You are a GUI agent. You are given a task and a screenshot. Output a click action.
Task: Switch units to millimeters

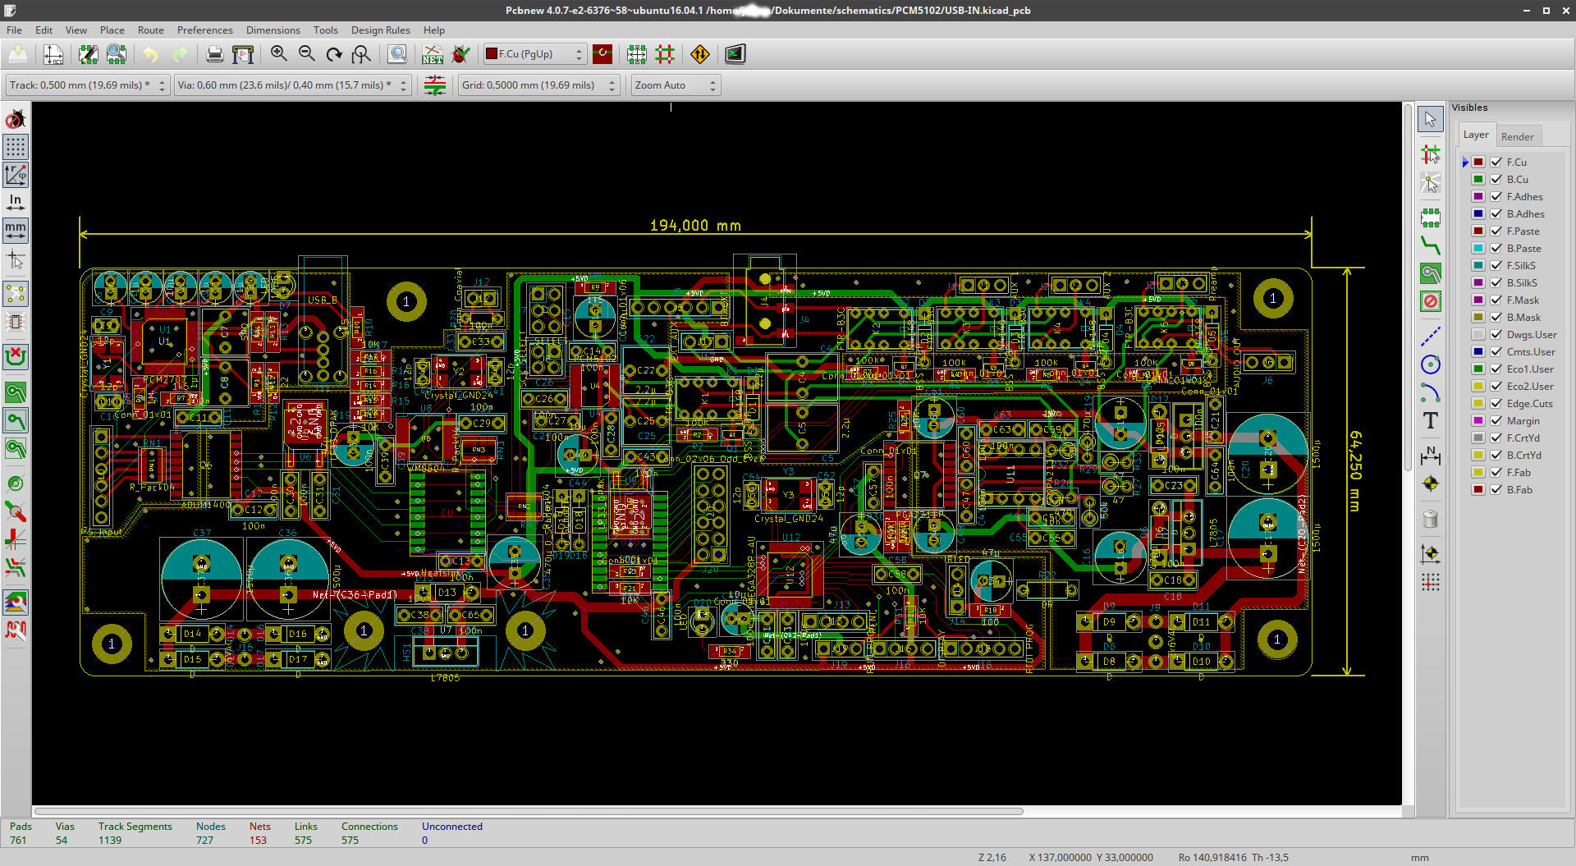[16, 231]
